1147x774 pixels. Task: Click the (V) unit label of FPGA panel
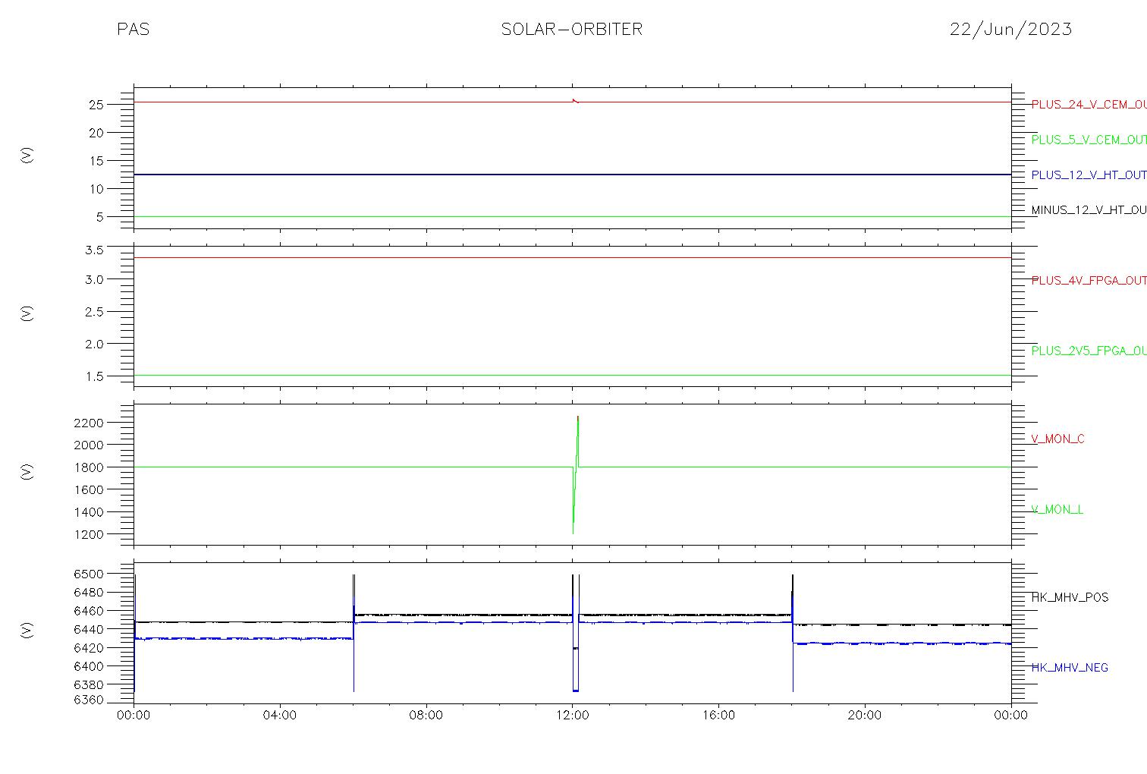27,313
